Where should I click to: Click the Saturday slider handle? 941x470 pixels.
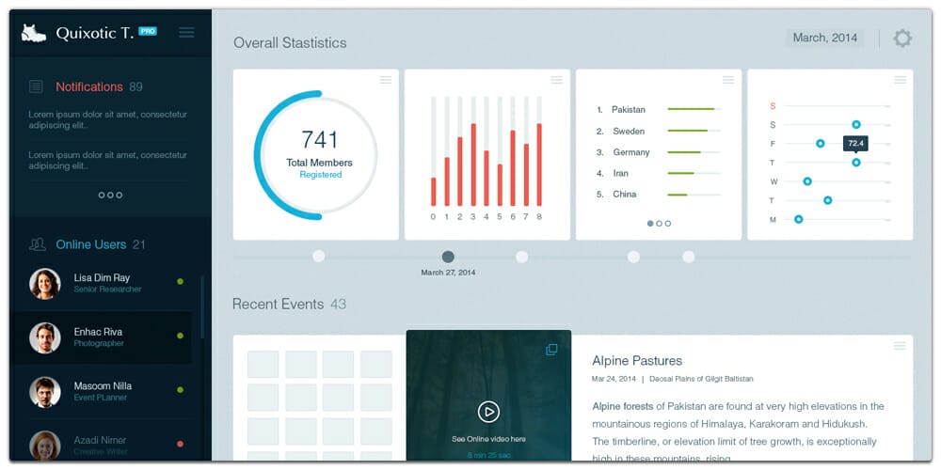point(856,125)
